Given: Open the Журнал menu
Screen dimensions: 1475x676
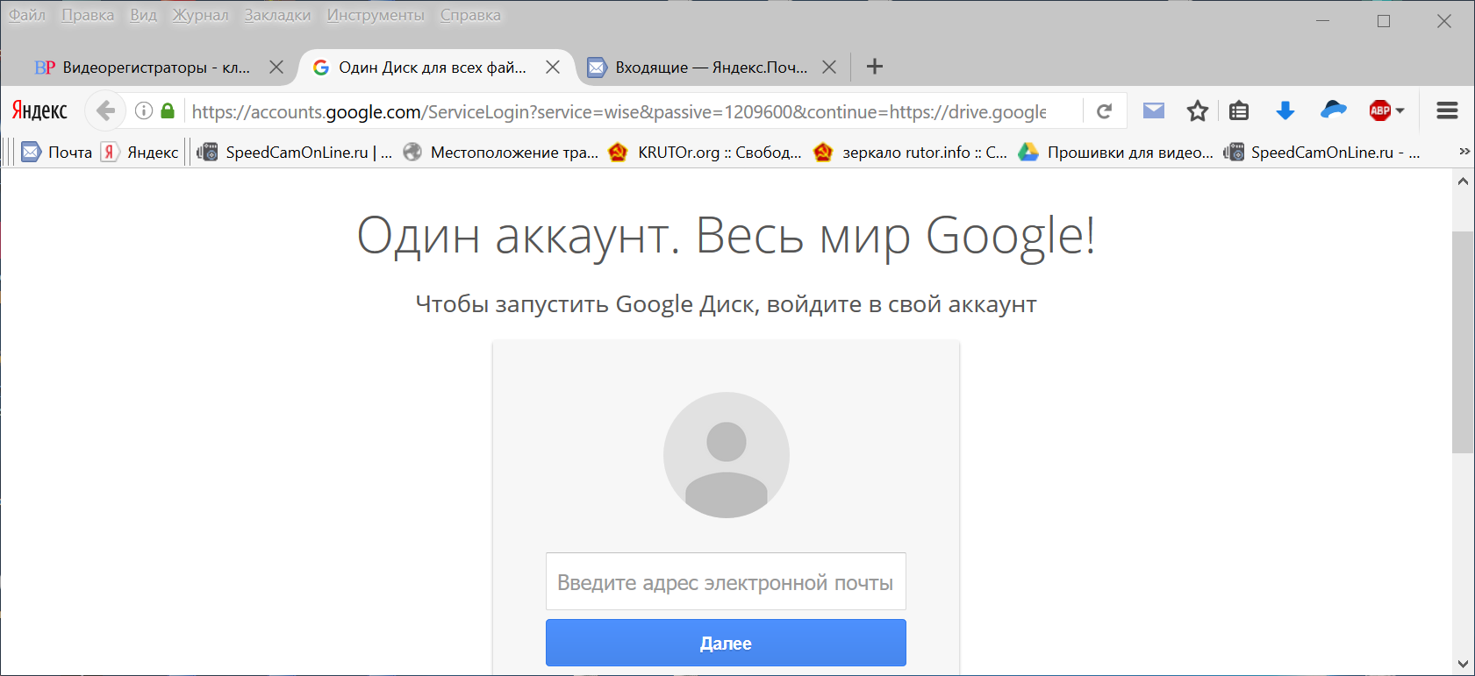Looking at the screenshot, I should click(x=200, y=15).
